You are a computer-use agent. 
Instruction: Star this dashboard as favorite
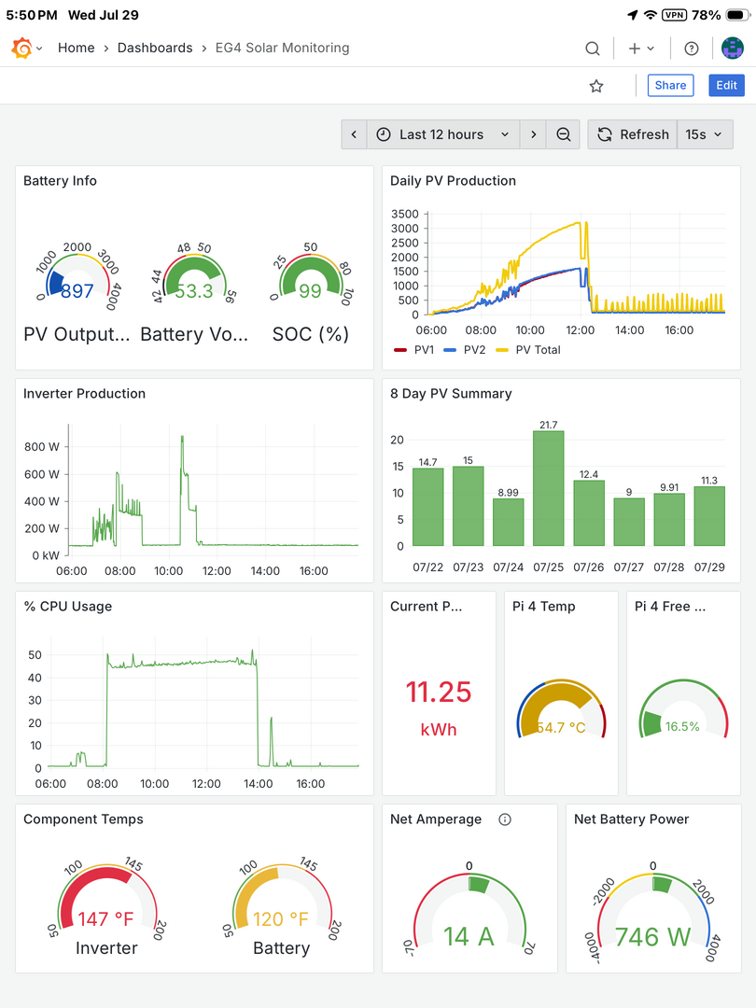pyautogui.click(x=596, y=86)
